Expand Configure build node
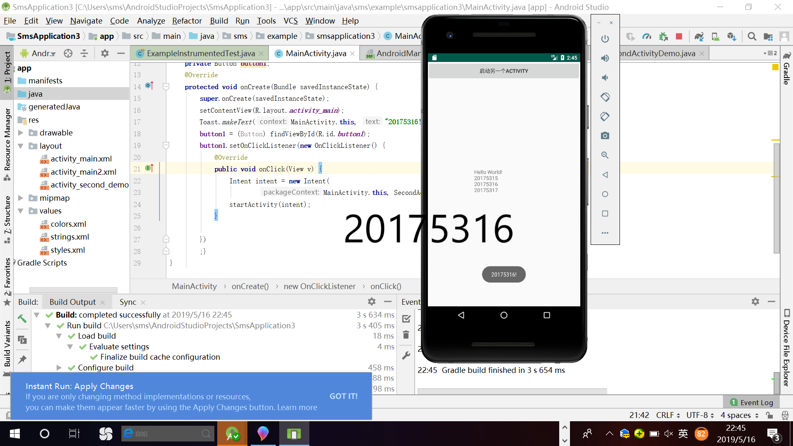This screenshot has width=793, height=446. [59, 368]
